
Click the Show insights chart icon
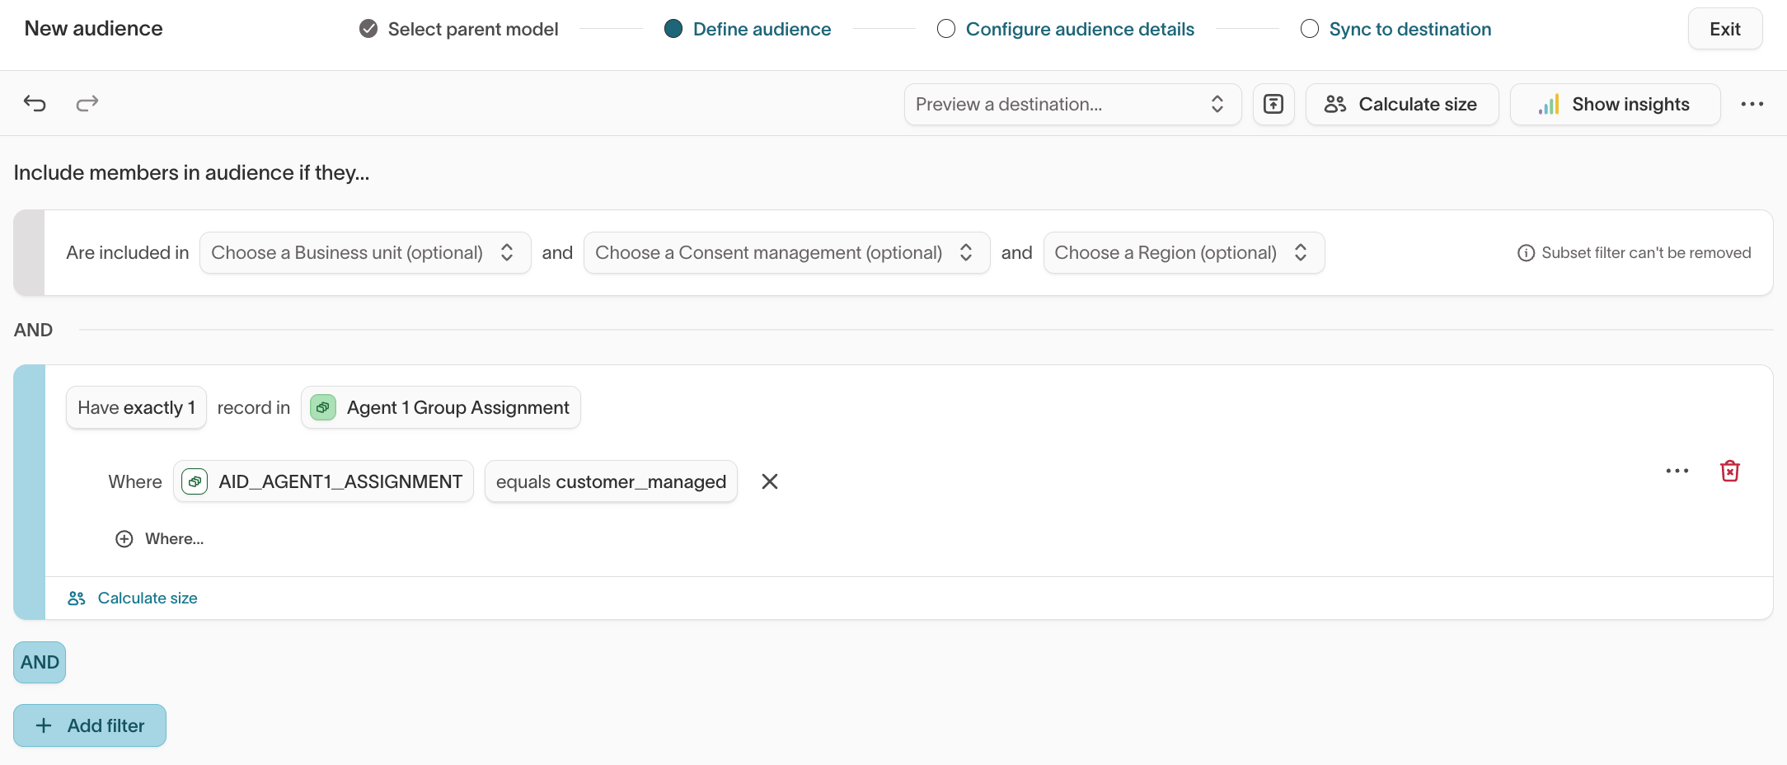(1549, 104)
